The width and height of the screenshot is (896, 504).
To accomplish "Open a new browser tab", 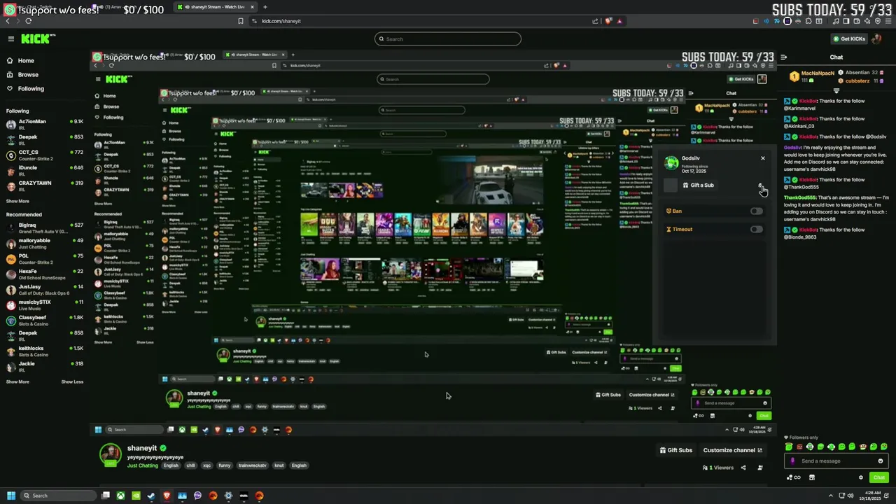I will coord(265,7).
